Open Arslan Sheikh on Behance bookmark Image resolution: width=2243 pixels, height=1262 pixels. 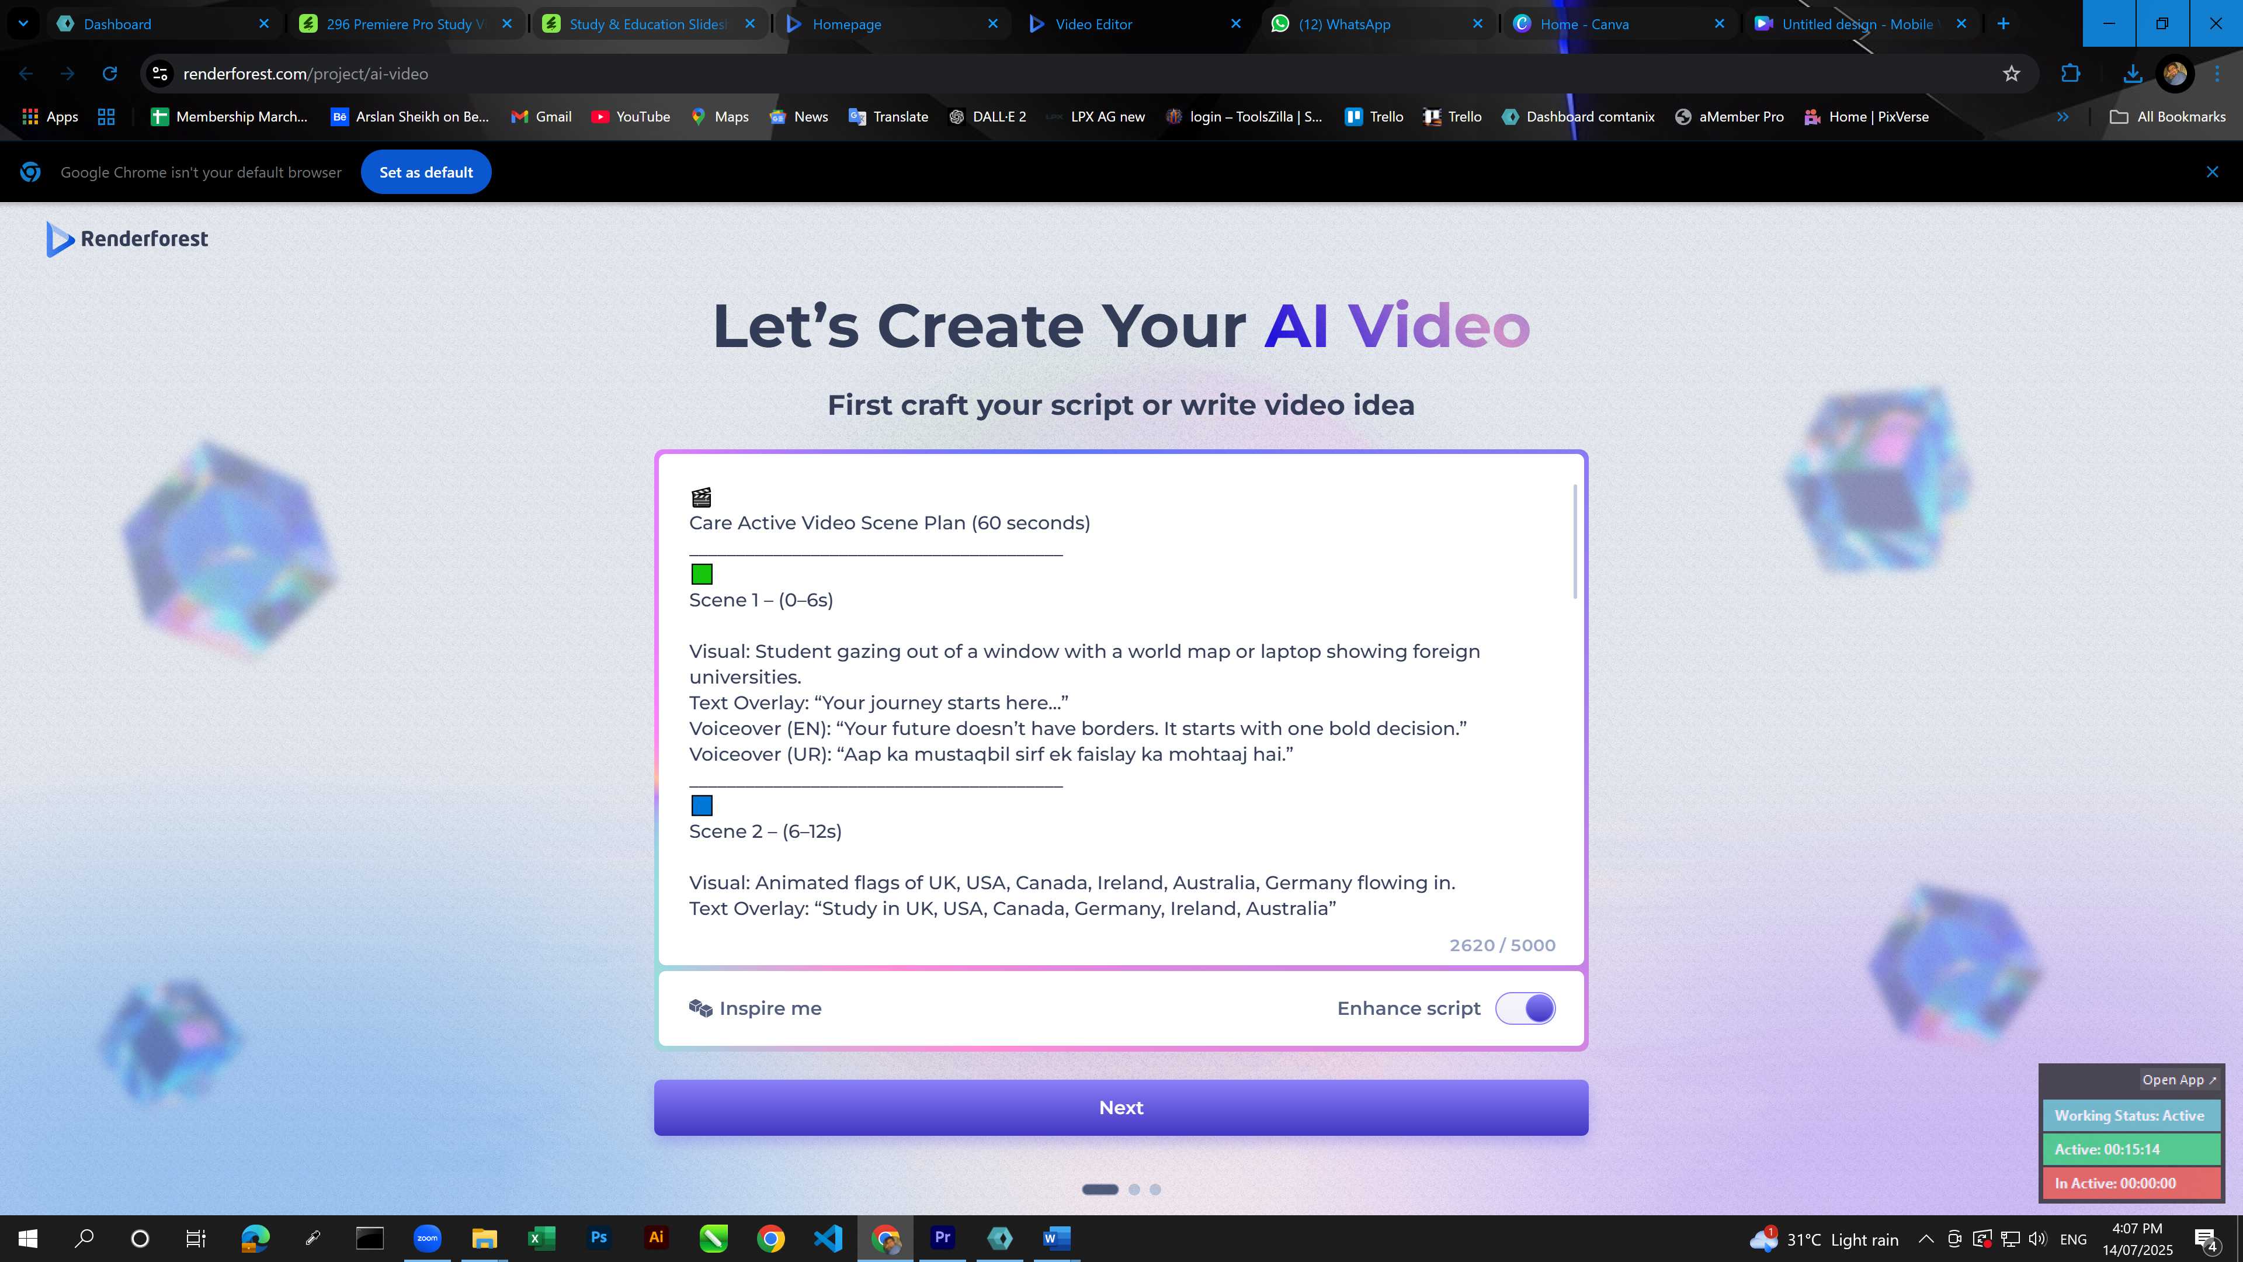tap(409, 117)
